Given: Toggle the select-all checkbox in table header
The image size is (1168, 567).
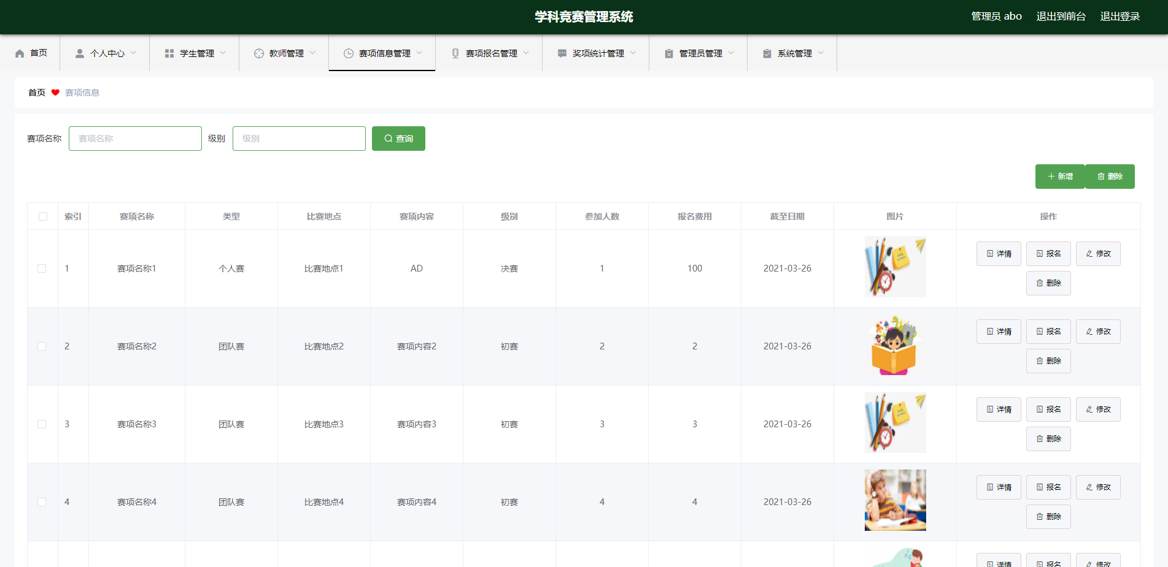Looking at the screenshot, I should [x=43, y=216].
